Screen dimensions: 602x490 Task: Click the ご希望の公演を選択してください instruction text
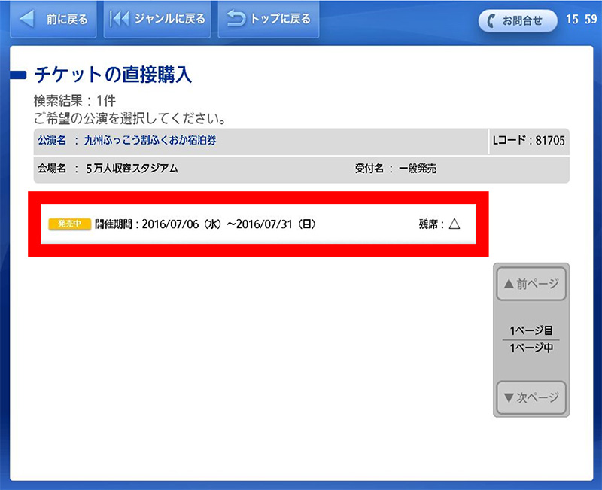tap(129, 119)
